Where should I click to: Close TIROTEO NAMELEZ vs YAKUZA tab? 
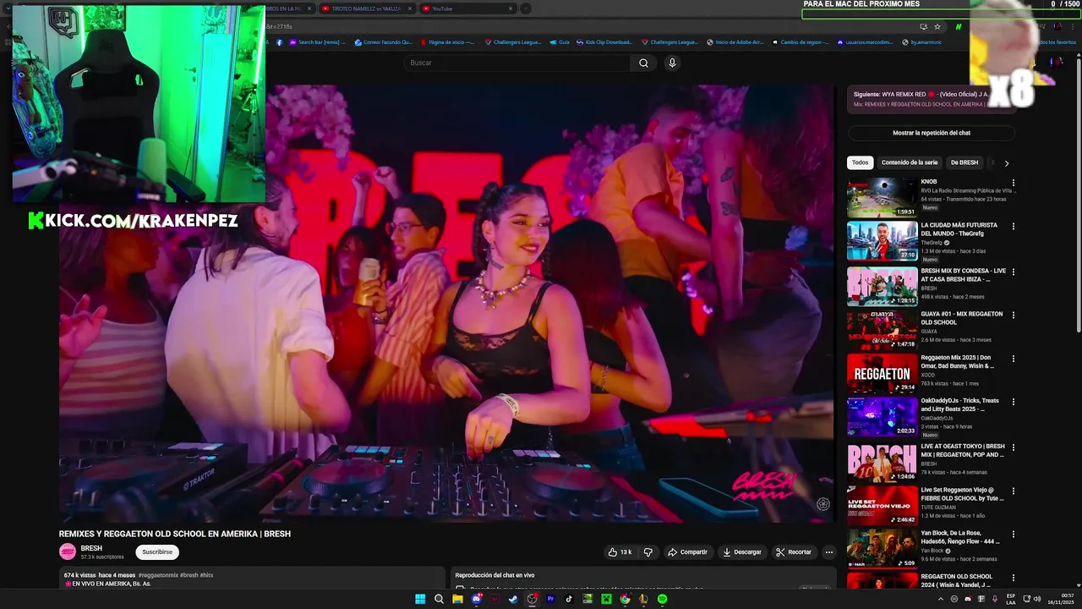[410, 8]
